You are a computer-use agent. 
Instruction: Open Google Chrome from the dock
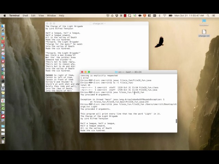click(x=3, y=38)
